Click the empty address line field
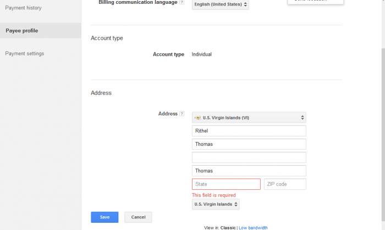This screenshot has height=230, width=385. pos(249,157)
